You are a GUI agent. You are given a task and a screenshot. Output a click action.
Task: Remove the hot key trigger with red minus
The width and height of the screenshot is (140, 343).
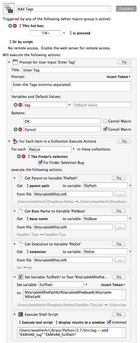tap(15, 26)
